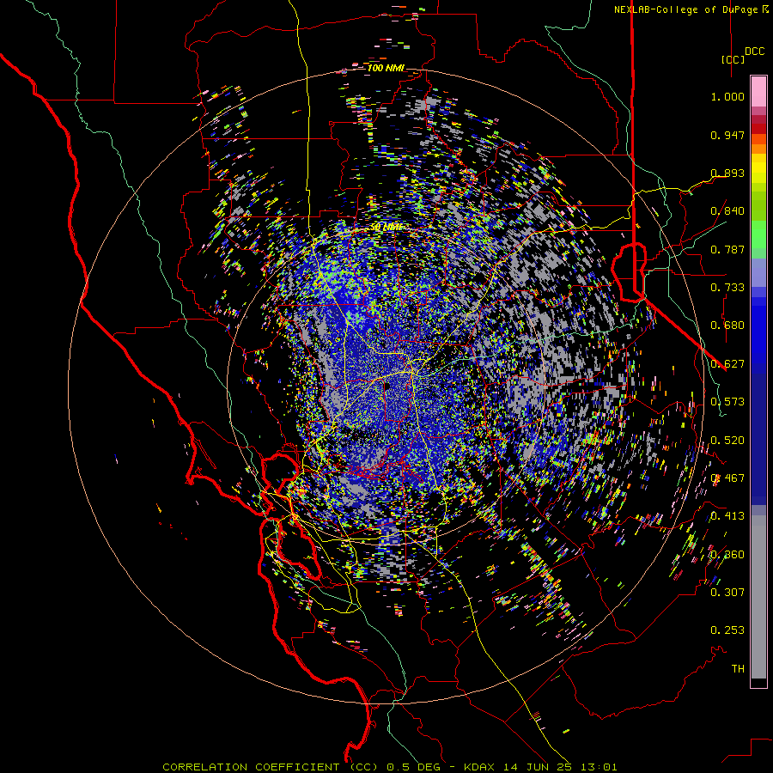The width and height of the screenshot is (773, 773).
Task: Pick the black segment at color bar bottom
Action: tap(758, 682)
